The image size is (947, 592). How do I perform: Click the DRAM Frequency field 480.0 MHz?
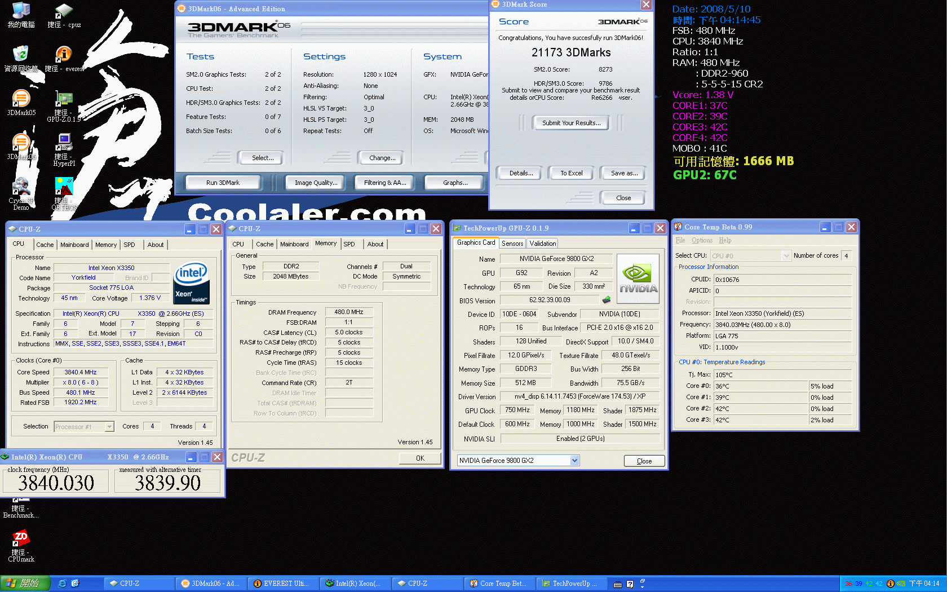click(x=349, y=312)
